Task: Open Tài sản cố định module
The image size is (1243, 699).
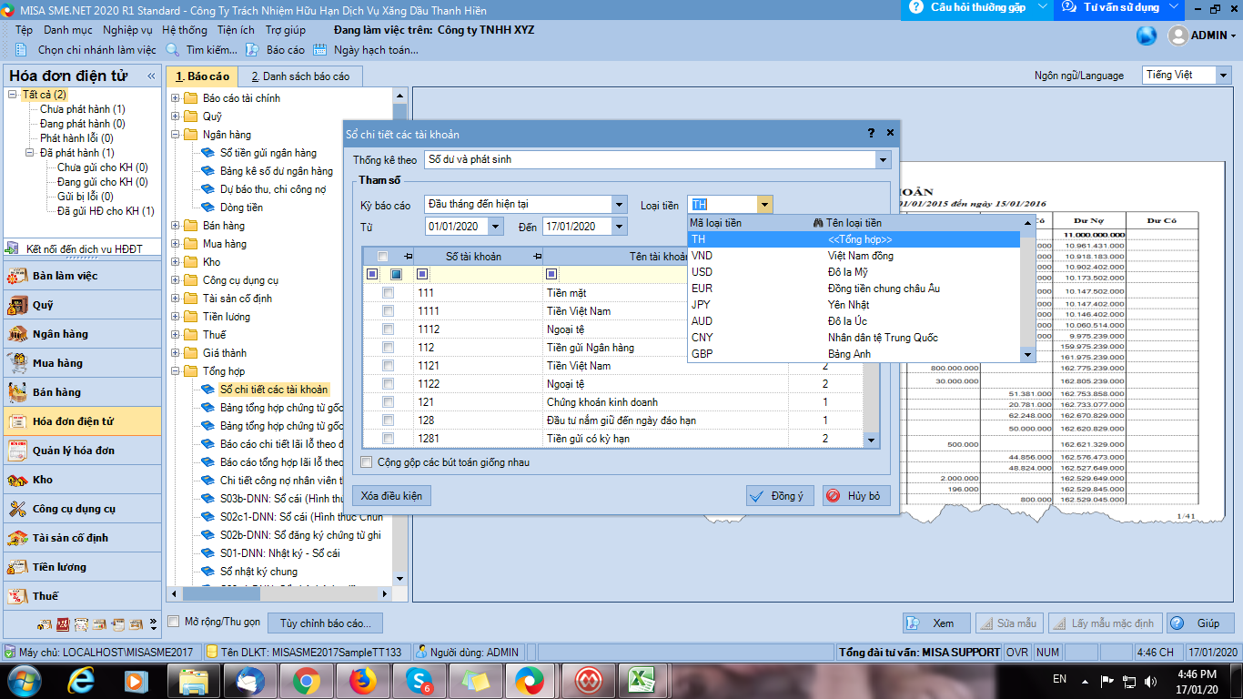Action: point(82,538)
